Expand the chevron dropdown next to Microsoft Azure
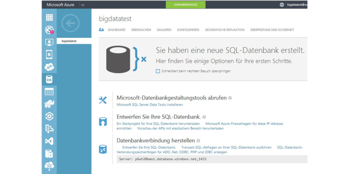The height and width of the screenshot is (174, 349). (x=83, y=5)
